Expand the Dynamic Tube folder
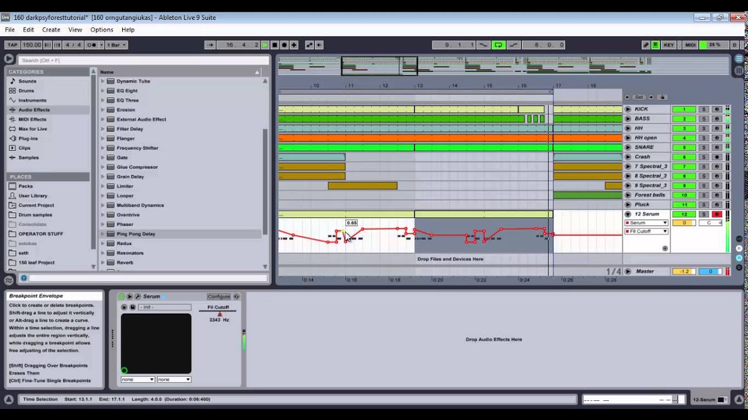The width and height of the screenshot is (748, 420). coord(103,81)
